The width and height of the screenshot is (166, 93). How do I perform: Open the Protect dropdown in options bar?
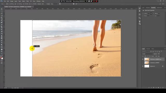[54, 4]
